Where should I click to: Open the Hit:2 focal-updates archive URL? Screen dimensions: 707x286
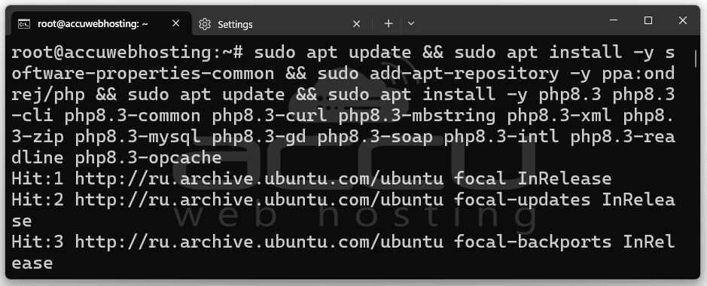[259, 200]
